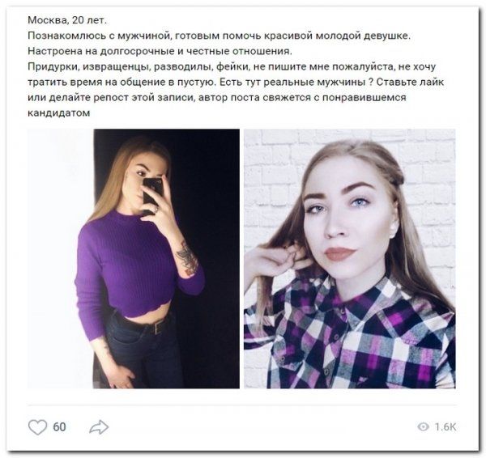Click the line "Настроена на долгосрочные и честные отношения"
Viewport: 486px width, 458px height.
coord(160,51)
